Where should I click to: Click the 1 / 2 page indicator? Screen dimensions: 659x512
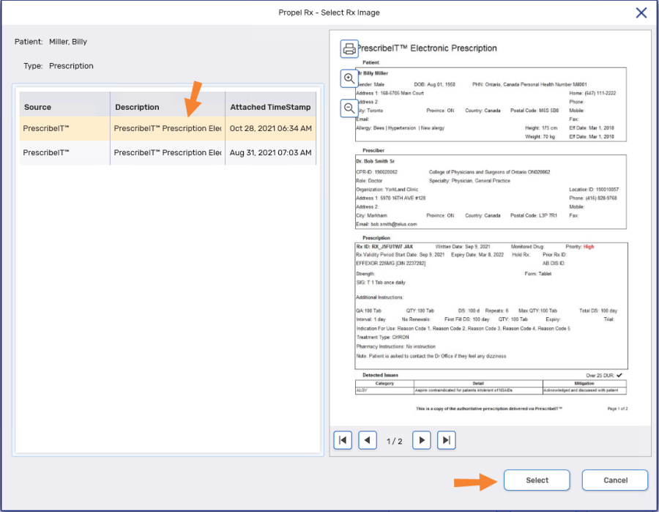tap(395, 440)
